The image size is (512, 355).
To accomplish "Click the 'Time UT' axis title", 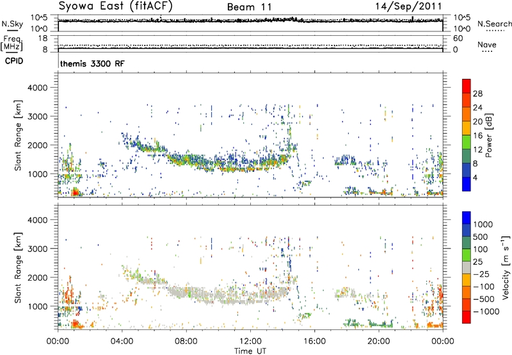I will [250, 351].
